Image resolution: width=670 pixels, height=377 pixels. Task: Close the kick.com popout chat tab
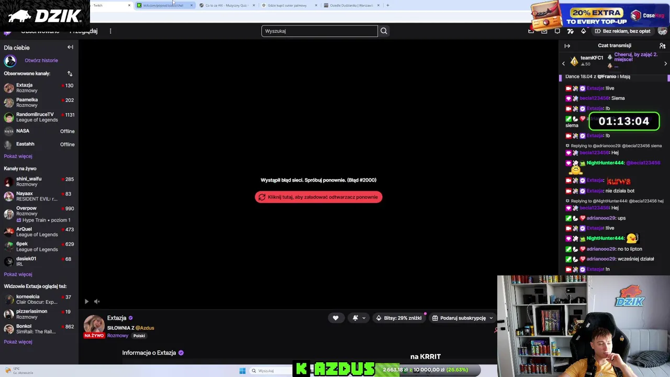pos(191,5)
